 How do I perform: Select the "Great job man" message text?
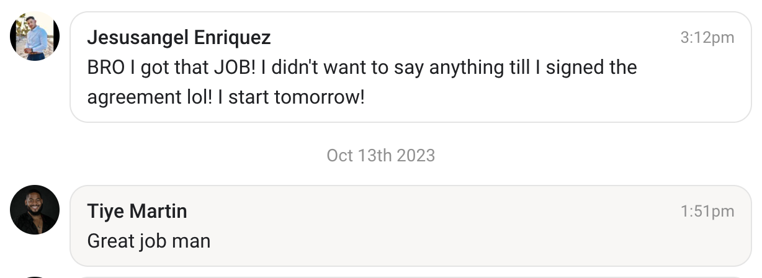click(149, 241)
